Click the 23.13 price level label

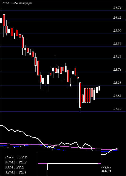click(117, 57)
